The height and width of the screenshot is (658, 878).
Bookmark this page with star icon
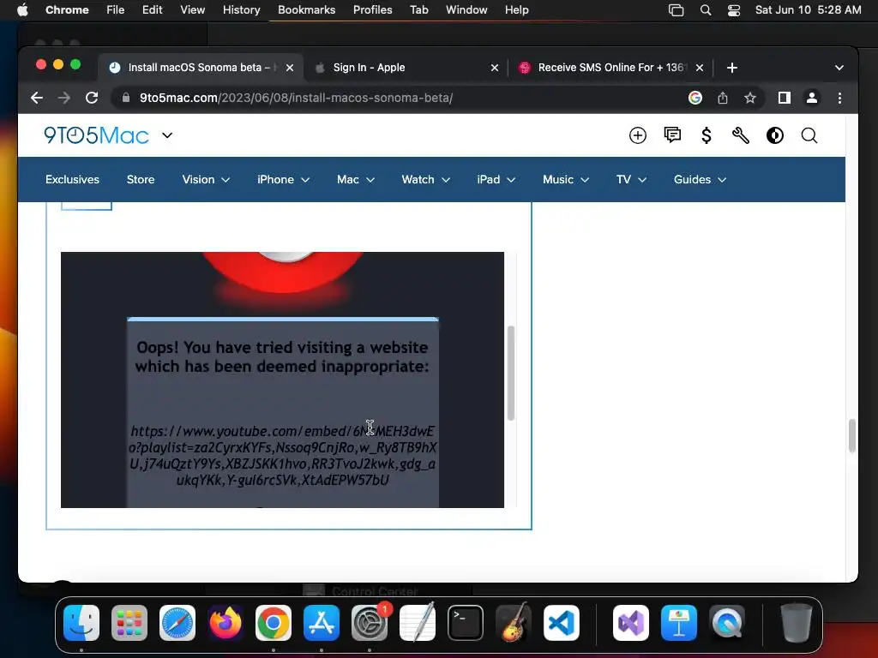750,98
